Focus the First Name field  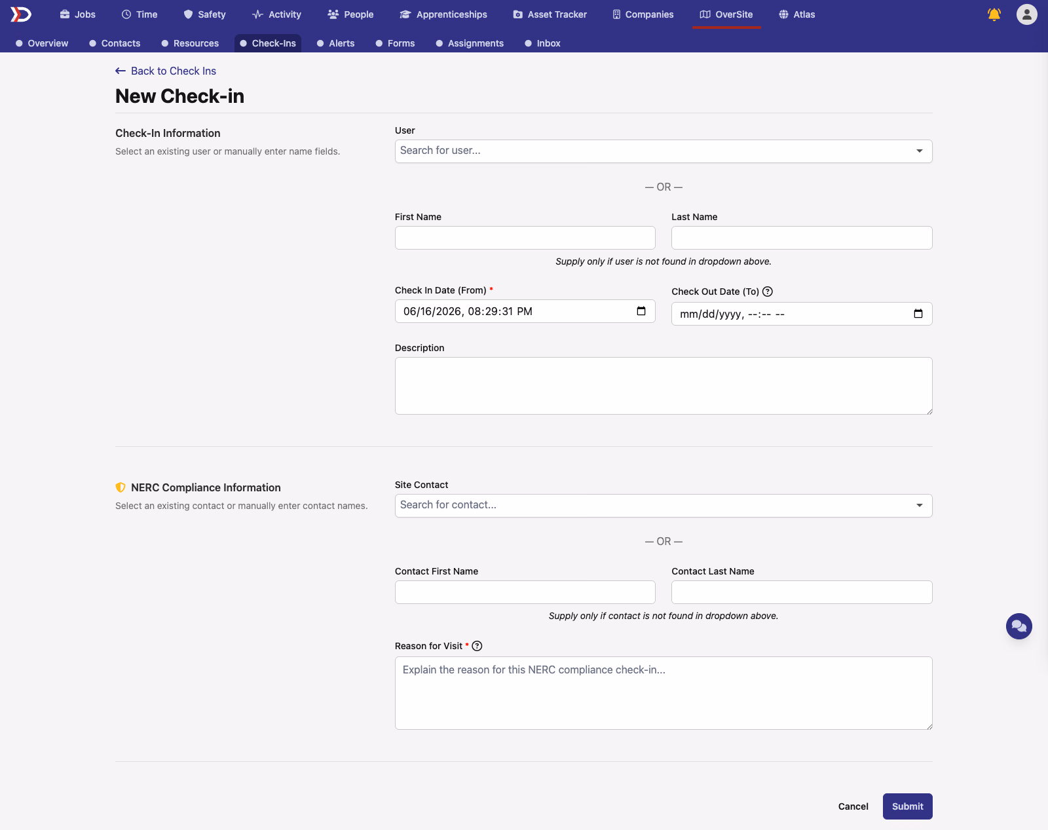pyautogui.click(x=525, y=238)
